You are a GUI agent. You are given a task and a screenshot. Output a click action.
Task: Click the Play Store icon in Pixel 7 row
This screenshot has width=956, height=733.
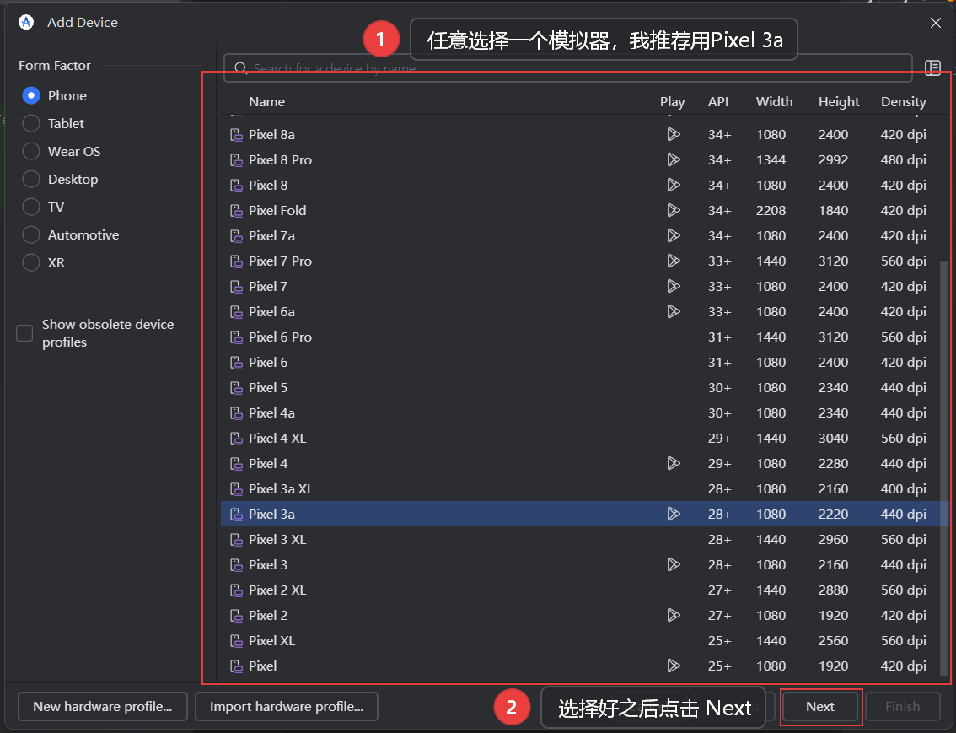coord(673,286)
